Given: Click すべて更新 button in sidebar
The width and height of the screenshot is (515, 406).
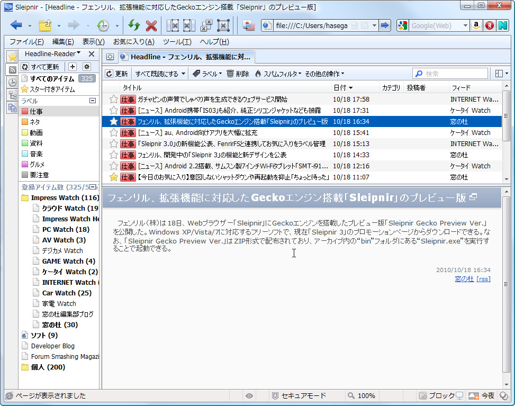Looking at the screenshot, I should [x=40, y=67].
